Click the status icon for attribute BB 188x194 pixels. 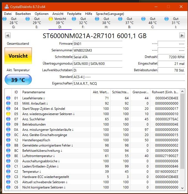(8, 145)
